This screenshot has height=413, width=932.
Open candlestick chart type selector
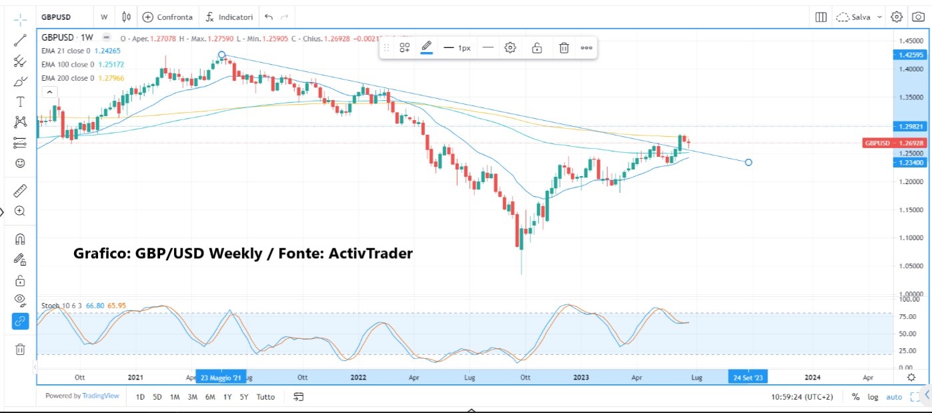127,17
